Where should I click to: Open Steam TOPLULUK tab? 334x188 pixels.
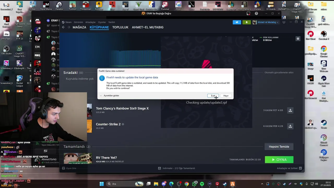tap(120, 27)
